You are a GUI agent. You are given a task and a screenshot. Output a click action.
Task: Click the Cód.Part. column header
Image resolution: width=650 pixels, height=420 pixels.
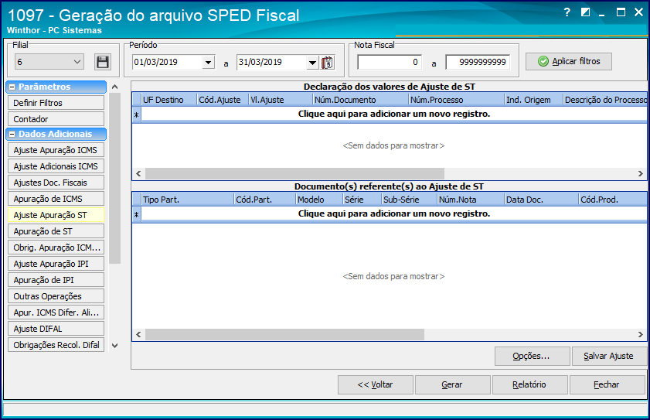pos(265,200)
